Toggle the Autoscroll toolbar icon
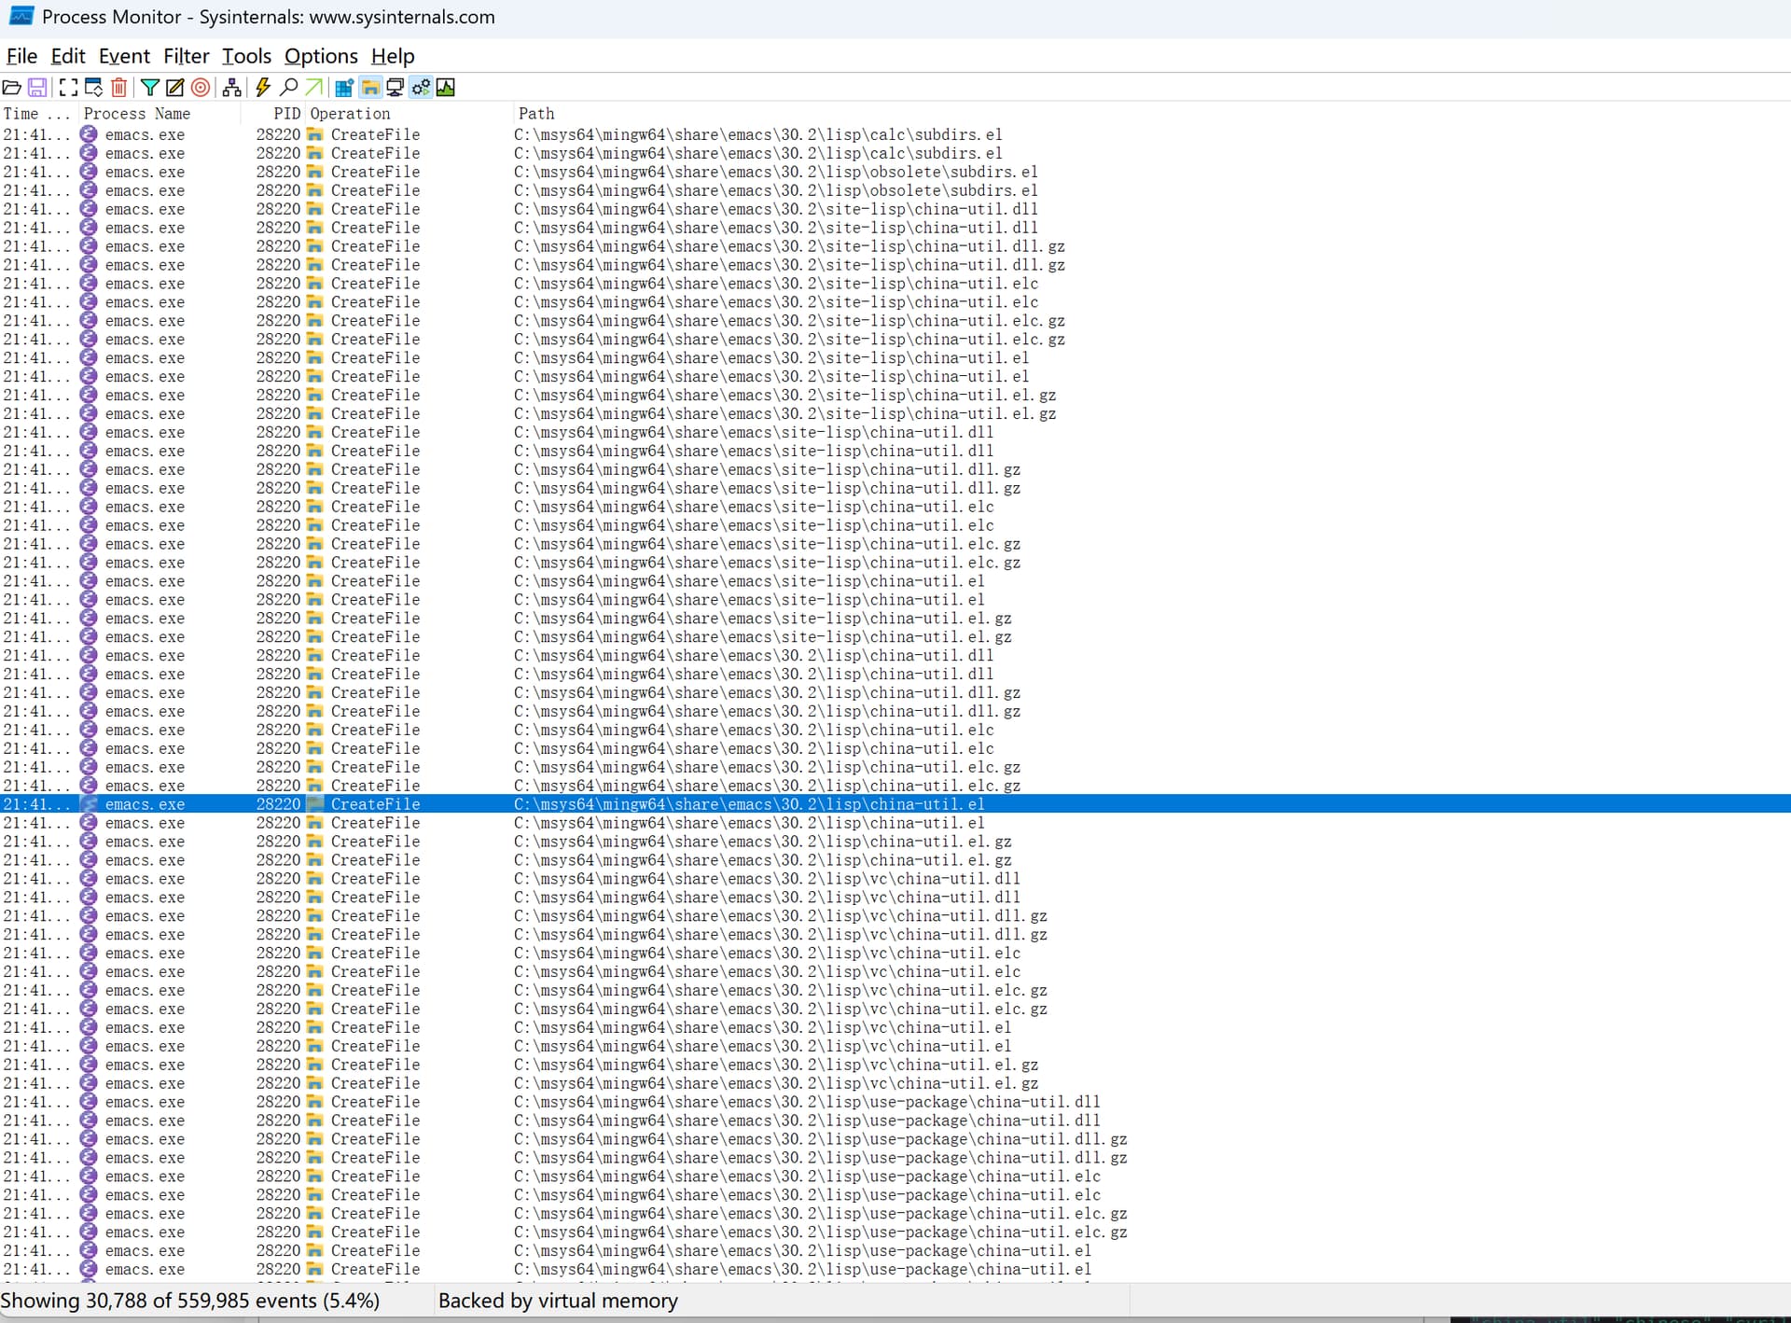 click(93, 88)
